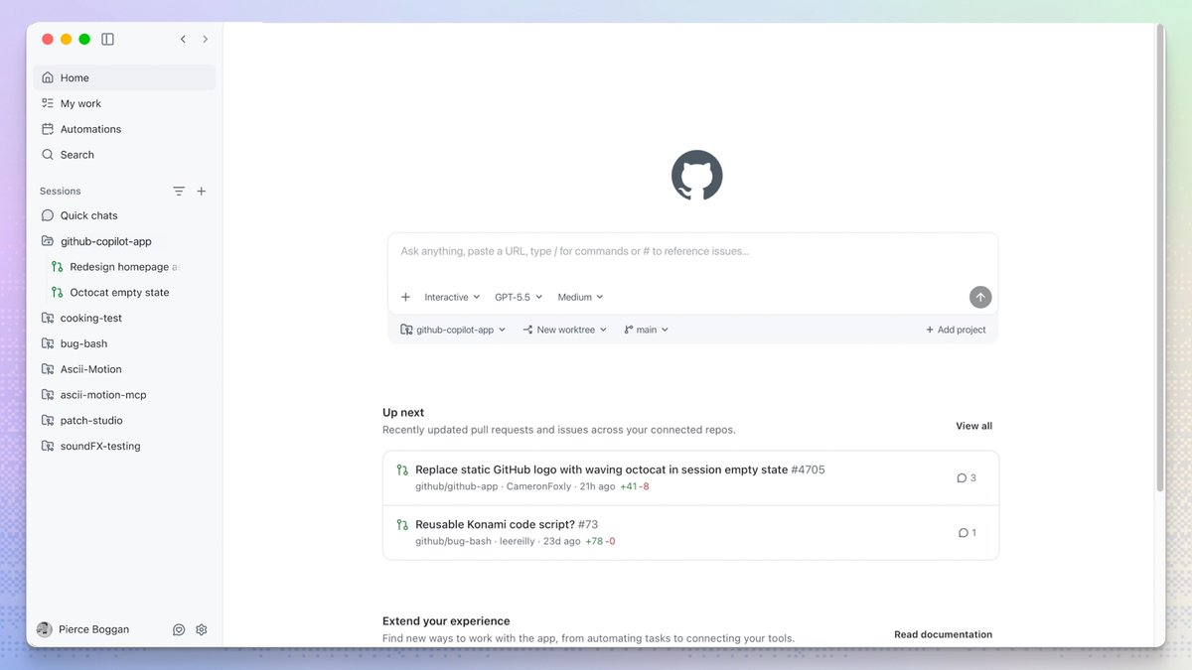Open the github-copilot-app project dropdown
This screenshot has width=1192, height=670.
click(x=453, y=330)
